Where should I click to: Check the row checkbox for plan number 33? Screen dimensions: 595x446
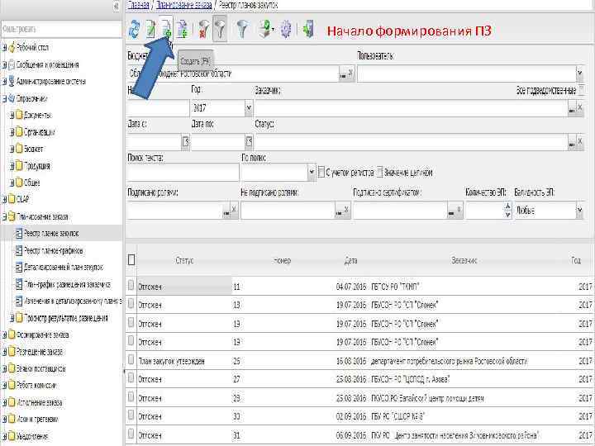[131, 415]
